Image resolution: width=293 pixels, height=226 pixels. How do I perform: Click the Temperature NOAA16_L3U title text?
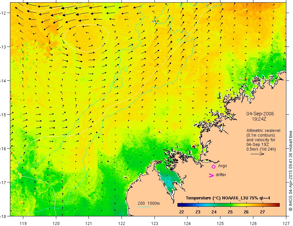click(x=228, y=198)
